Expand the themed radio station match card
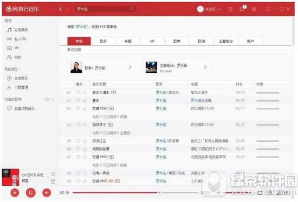The height and width of the screenshot is (202, 298). (x=177, y=67)
